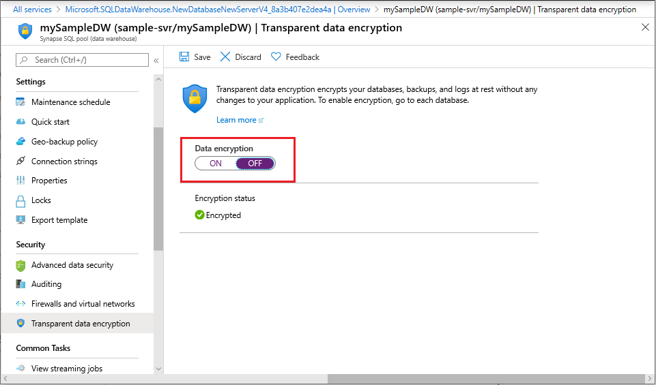Go to All services breadcrumb
This screenshot has height=385, width=656.
coord(32,9)
